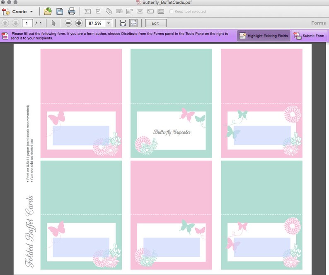This screenshot has height=275, width=329.
Task: Click the Submit Form button
Action: click(309, 36)
